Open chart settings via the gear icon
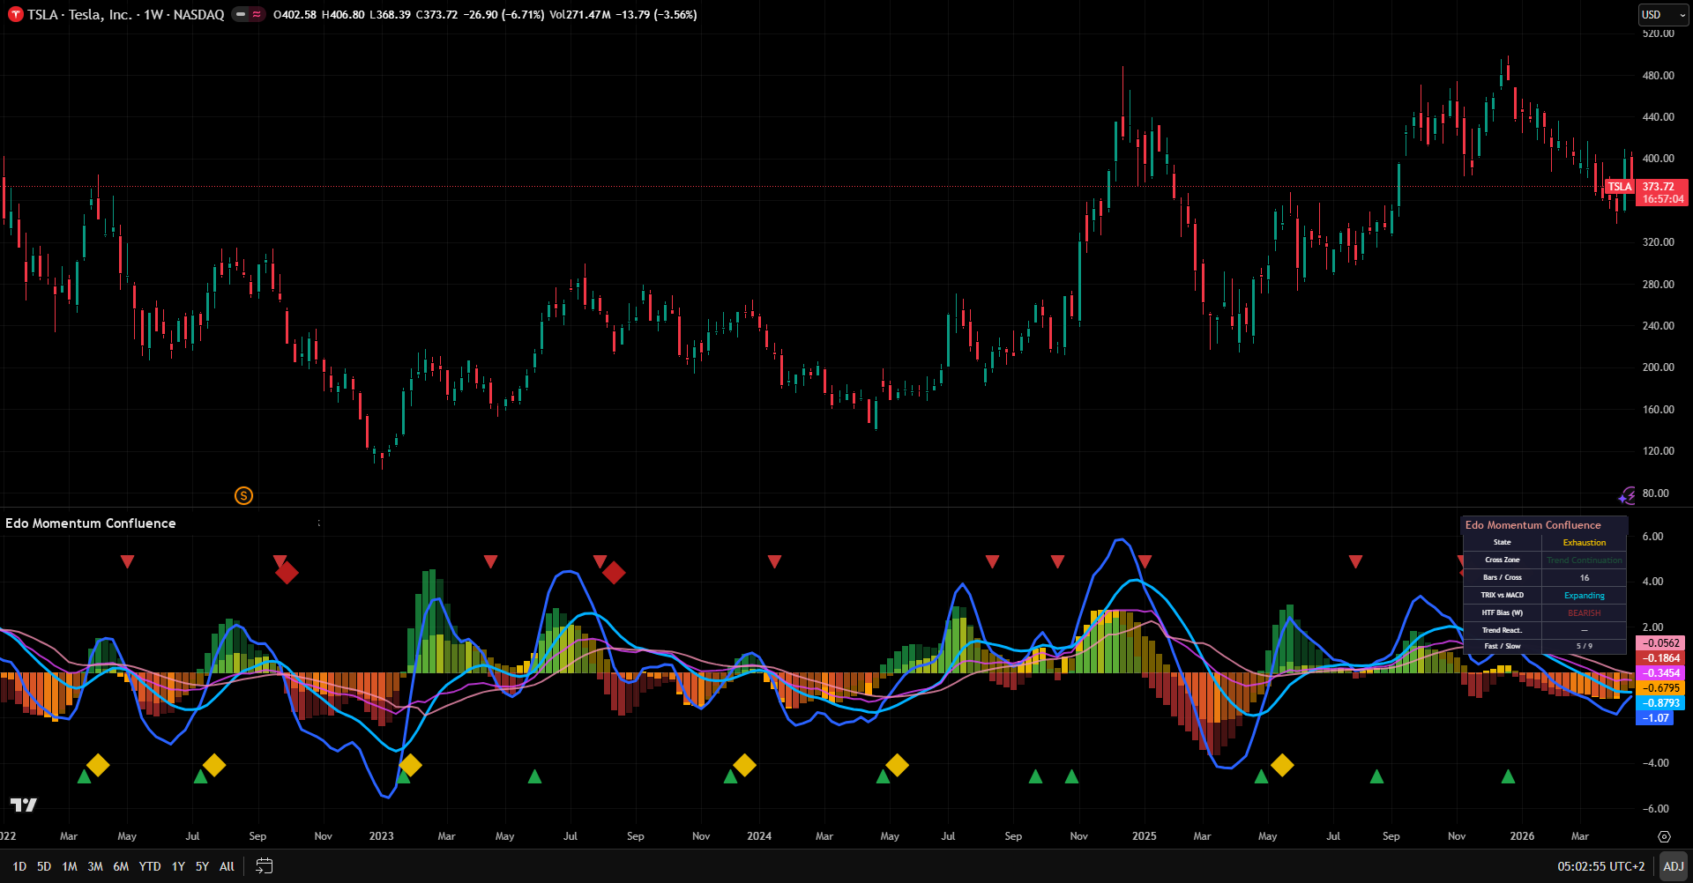1693x883 pixels. (x=1664, y=836)
